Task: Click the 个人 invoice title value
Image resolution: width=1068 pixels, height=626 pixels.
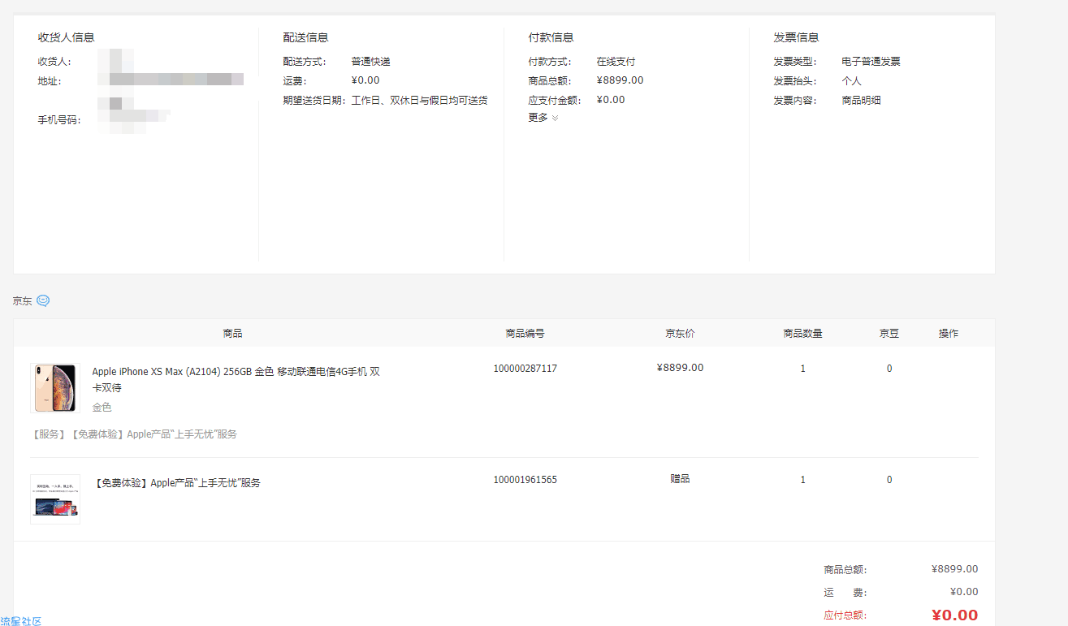Action: pyautogui.click(x=852, y=81)
